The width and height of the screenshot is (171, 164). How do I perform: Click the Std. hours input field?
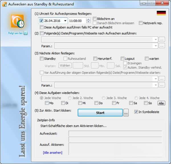78,66
